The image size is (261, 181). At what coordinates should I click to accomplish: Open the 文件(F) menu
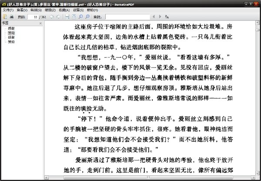pos(8,10)
